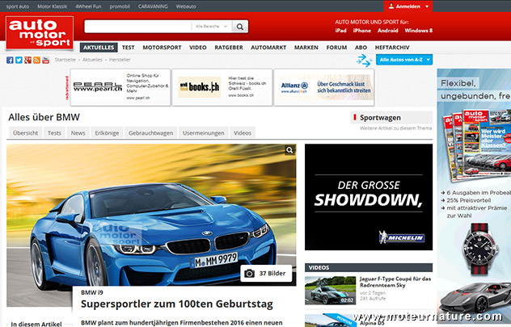Click the magazine covers subscription ad
The height and width of the screenshot is (327, 511).
coord(475,145)
